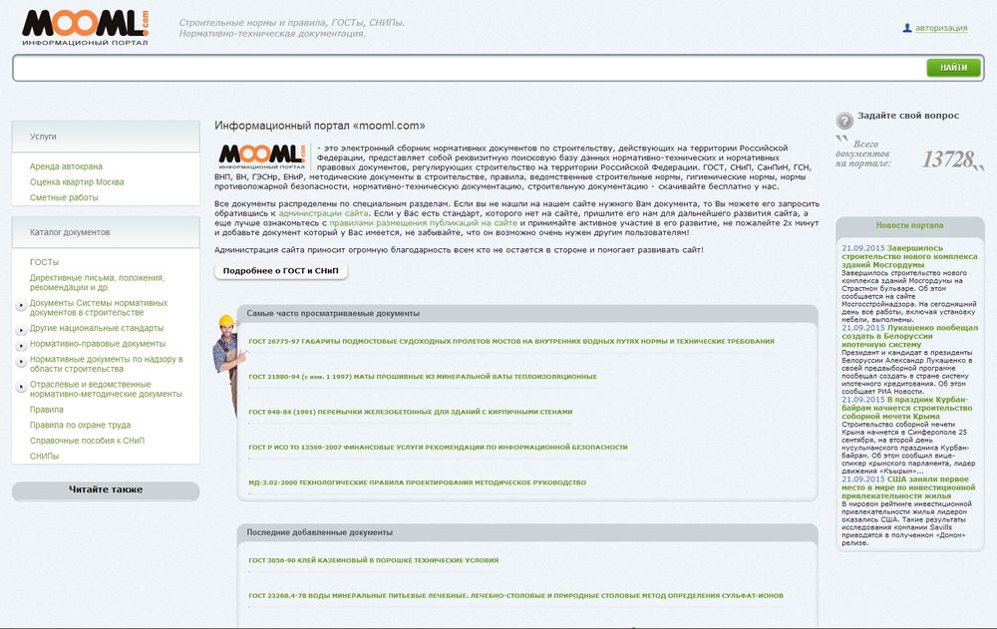Open ГОСТы catalog category

click(x=44, y=262)
